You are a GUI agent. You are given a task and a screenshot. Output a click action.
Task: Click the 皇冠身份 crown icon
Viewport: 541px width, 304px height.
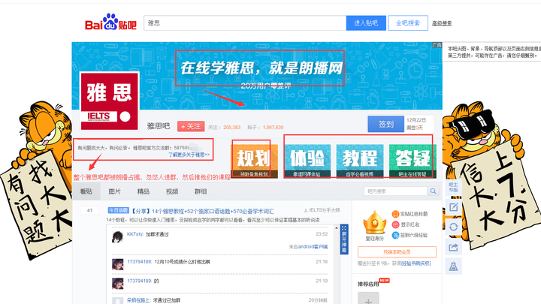[375, 223]
